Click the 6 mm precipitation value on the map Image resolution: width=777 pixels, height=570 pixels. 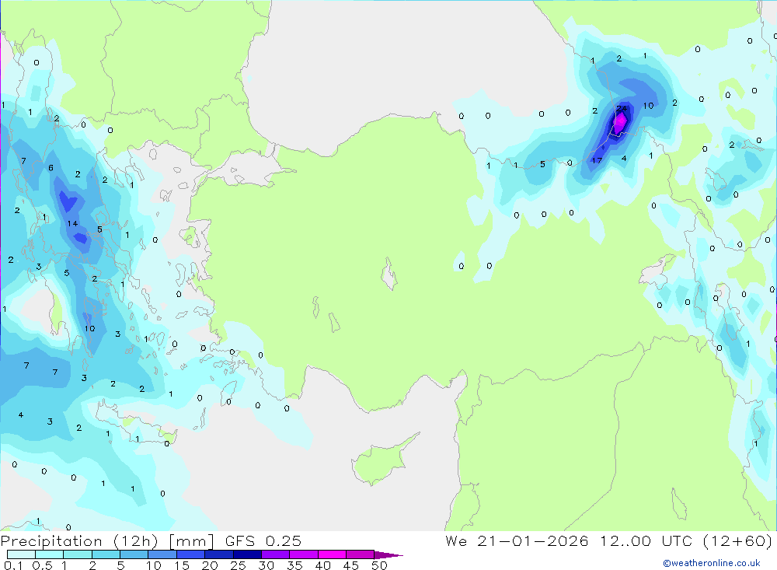click(x=51, y=168)
